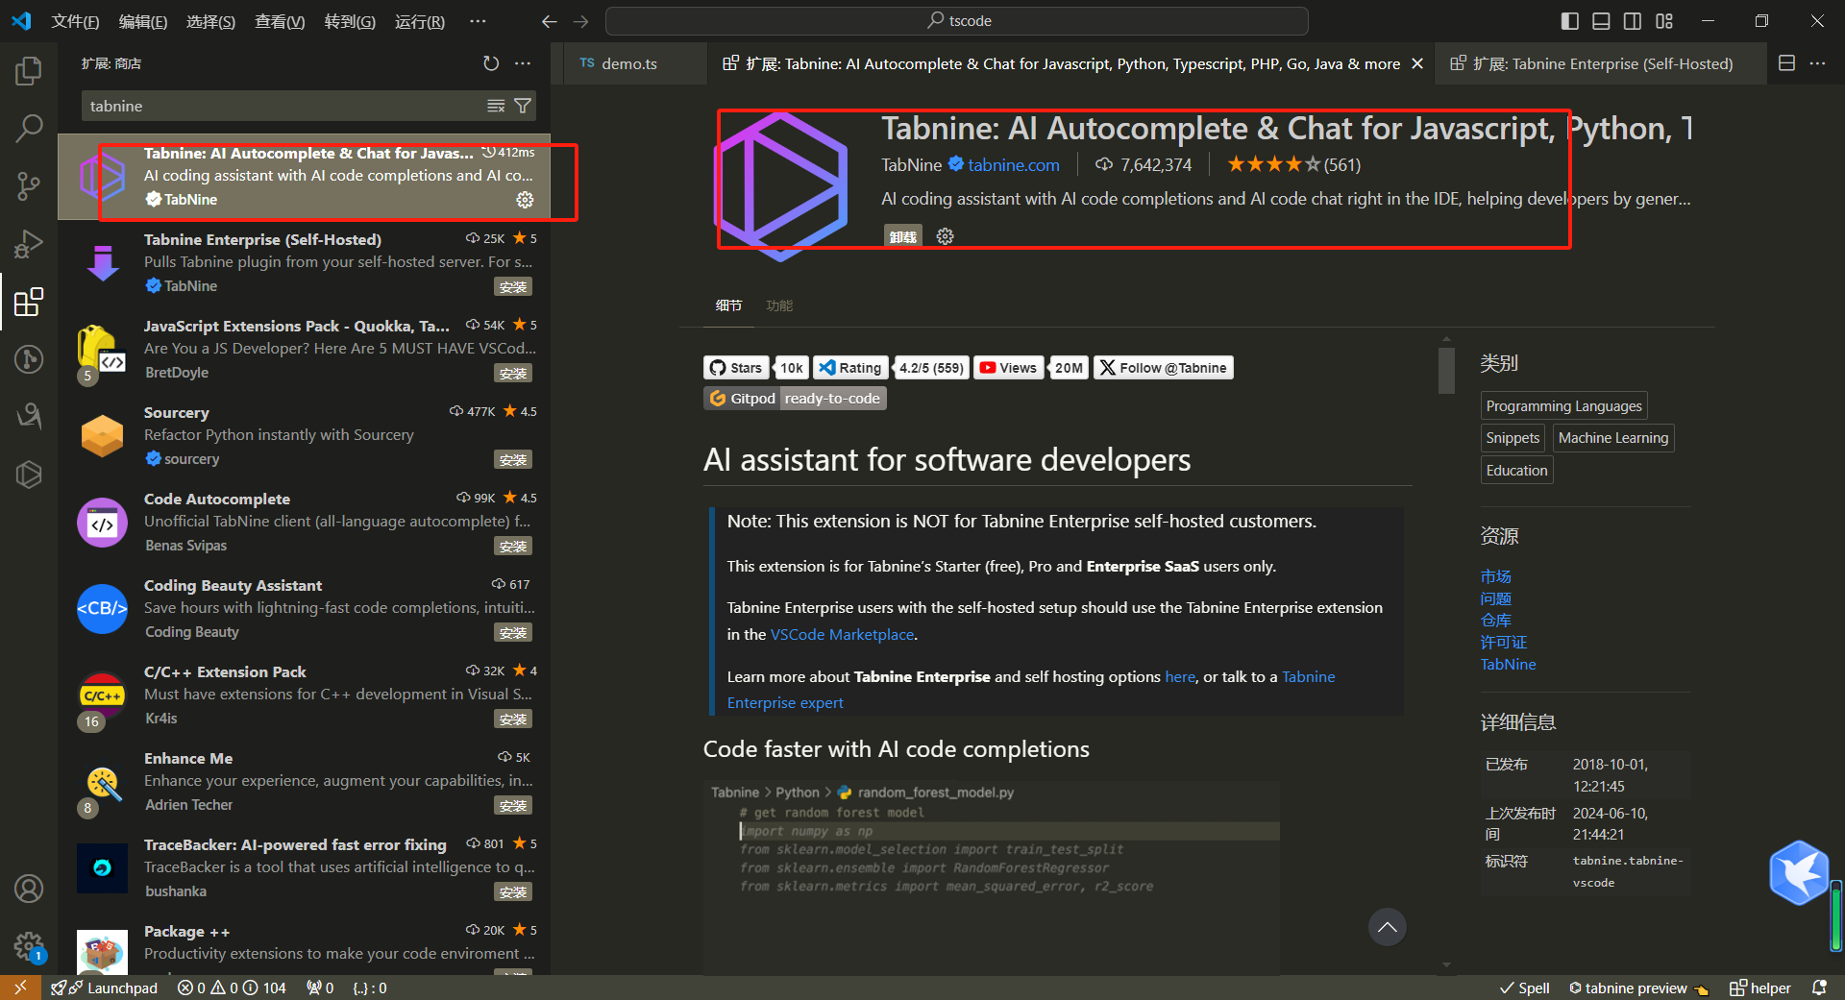1845x1000 pixels.
Task: Select Package ++ extension row
Action: pos(304,944)
